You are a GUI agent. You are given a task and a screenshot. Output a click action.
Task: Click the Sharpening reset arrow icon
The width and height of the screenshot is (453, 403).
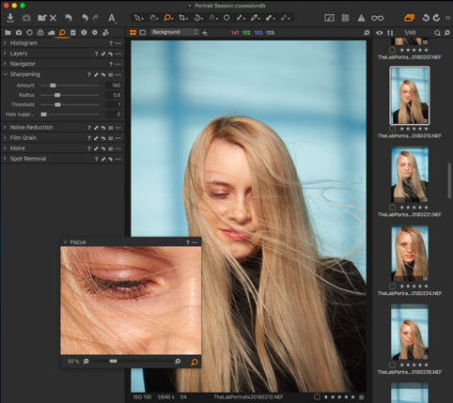tap(103, 75)
